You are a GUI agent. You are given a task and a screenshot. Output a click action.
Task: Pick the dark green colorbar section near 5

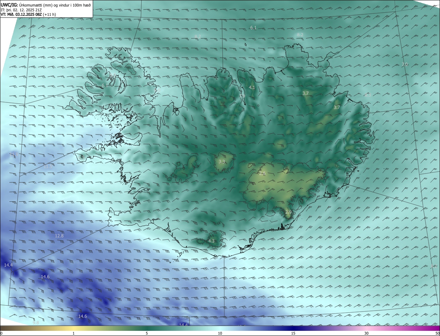[x=147, y=328]
